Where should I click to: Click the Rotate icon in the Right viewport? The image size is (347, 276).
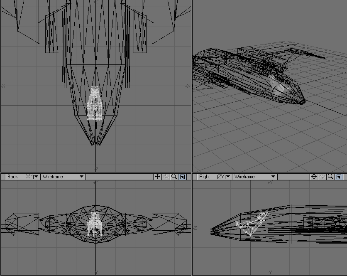click(323, 177)
